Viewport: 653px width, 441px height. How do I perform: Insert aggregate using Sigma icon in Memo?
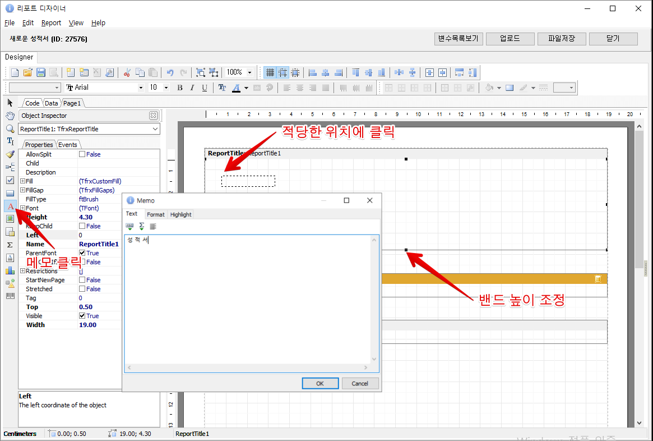tap(141, 226)
